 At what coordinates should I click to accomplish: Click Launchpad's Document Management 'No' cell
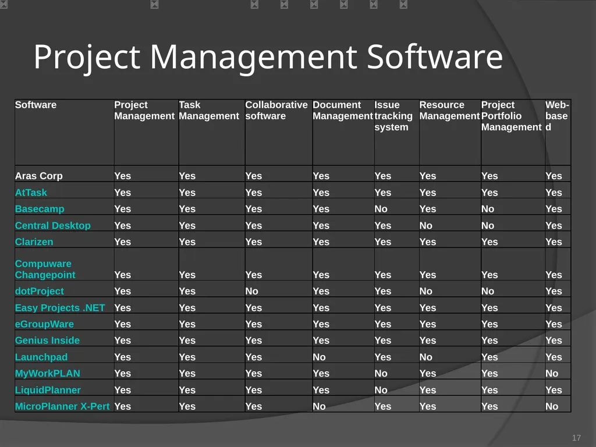[x=343, y=354]
